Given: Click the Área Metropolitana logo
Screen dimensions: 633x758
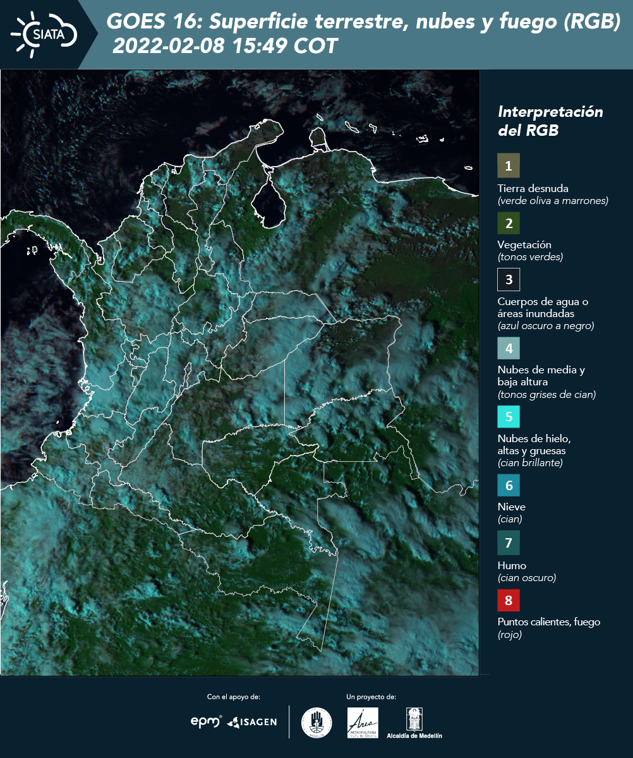Looking at the screenshot, I should [363, 723].
